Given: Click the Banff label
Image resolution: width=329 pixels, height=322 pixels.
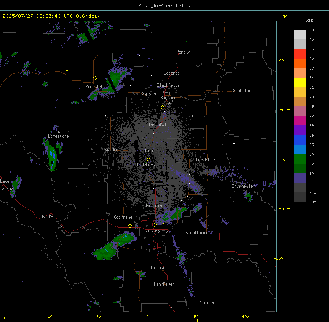Looking at the screenshot, I should tap(47, 217).
